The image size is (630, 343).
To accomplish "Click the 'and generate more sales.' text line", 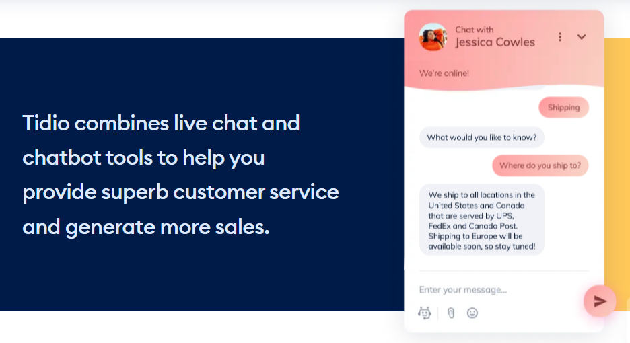I will tap(146, 227).
